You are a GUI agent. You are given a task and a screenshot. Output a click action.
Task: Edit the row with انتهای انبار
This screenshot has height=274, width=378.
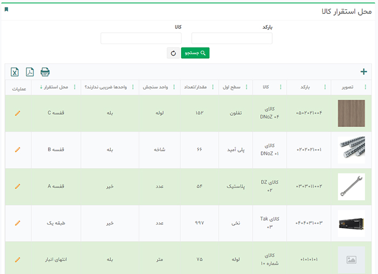tap(18, 259)
